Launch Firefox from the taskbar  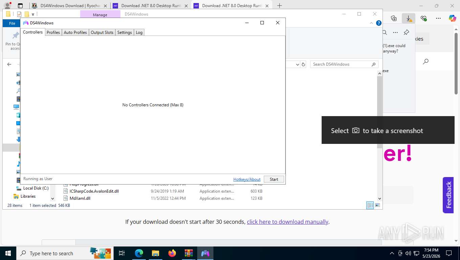click(172, 253)
